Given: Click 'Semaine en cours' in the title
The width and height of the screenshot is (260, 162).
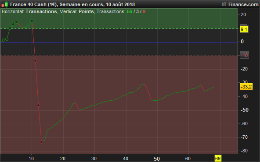Looking at the screenshot, I should 81,4.
